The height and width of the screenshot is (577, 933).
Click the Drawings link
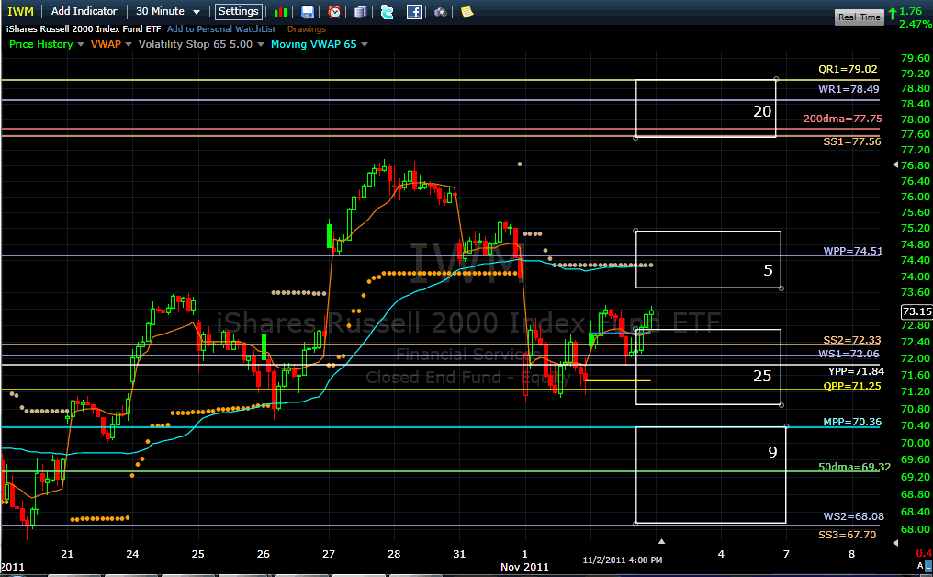click(x=307, y=29)
